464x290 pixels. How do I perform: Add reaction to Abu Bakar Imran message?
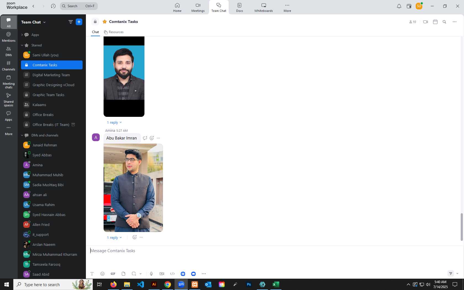[152, 138]
